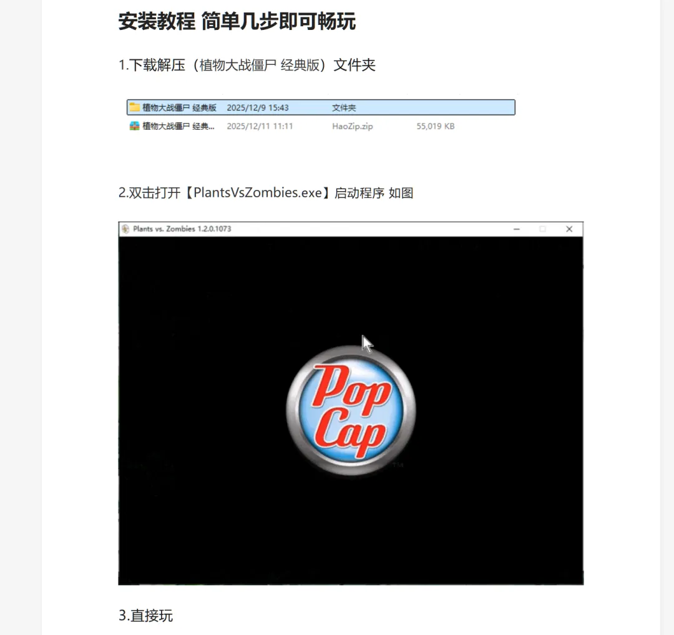Click the heading 安装教程 简单几步即可畅玩
The image size is (674, 635).
237,21
